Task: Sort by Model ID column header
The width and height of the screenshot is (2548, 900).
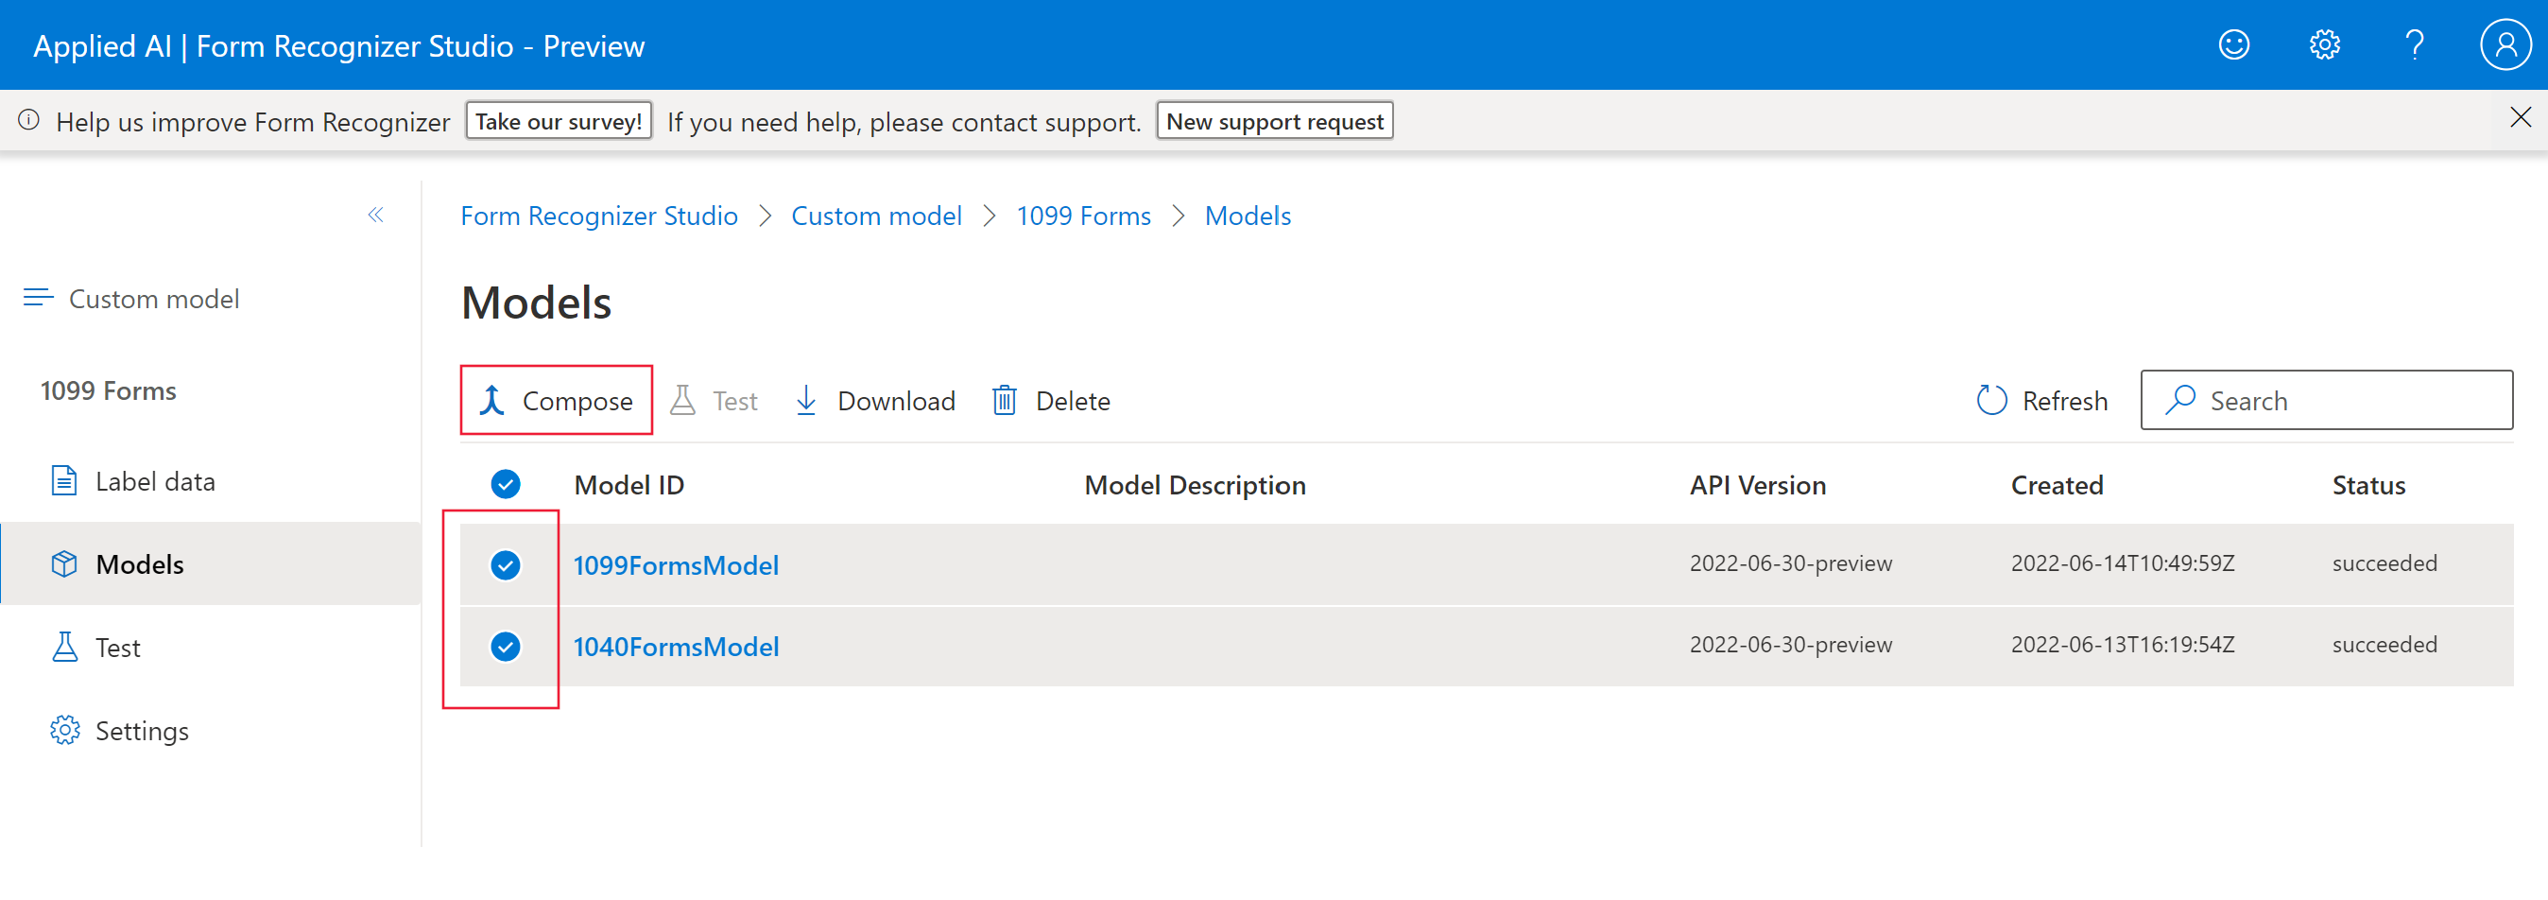Action: [629, 485]
